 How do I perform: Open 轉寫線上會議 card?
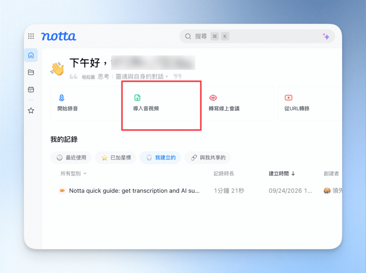tap(238, 103)
